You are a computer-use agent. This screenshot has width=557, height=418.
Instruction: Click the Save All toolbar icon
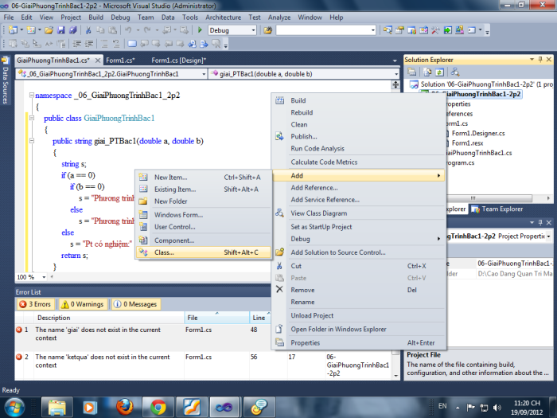pos(73,30)
